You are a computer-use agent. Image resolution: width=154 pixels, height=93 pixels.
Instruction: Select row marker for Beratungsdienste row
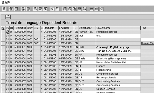(x=3, y=78)
